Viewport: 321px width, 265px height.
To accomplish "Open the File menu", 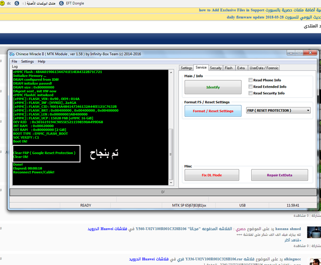I will 14,62.
